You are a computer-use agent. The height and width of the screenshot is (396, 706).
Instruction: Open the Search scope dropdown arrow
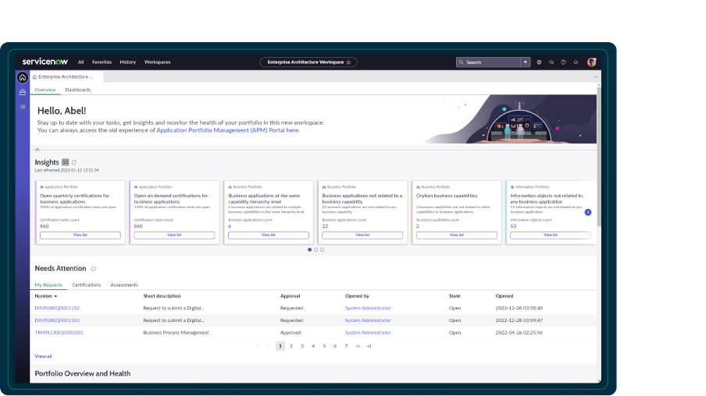point(525,62)
